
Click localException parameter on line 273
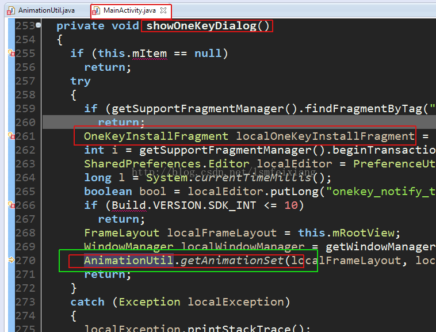[x=235, y=302]
